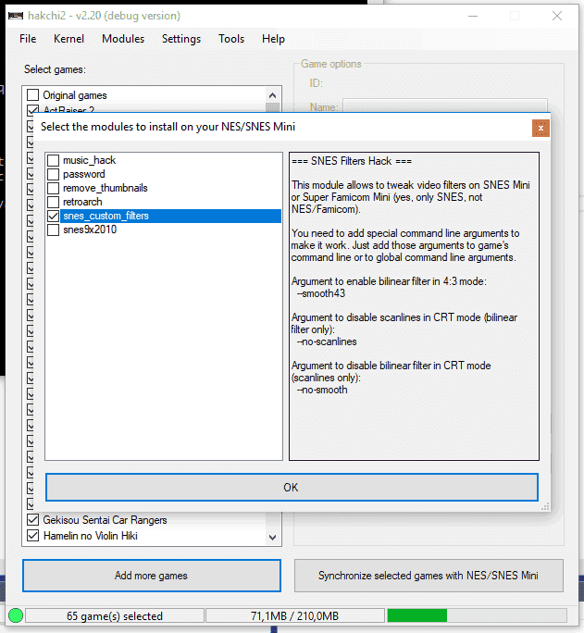Check the snes9x2010 module checkbox
This screenshot has width=584, height=633.
tap(54, 230)
